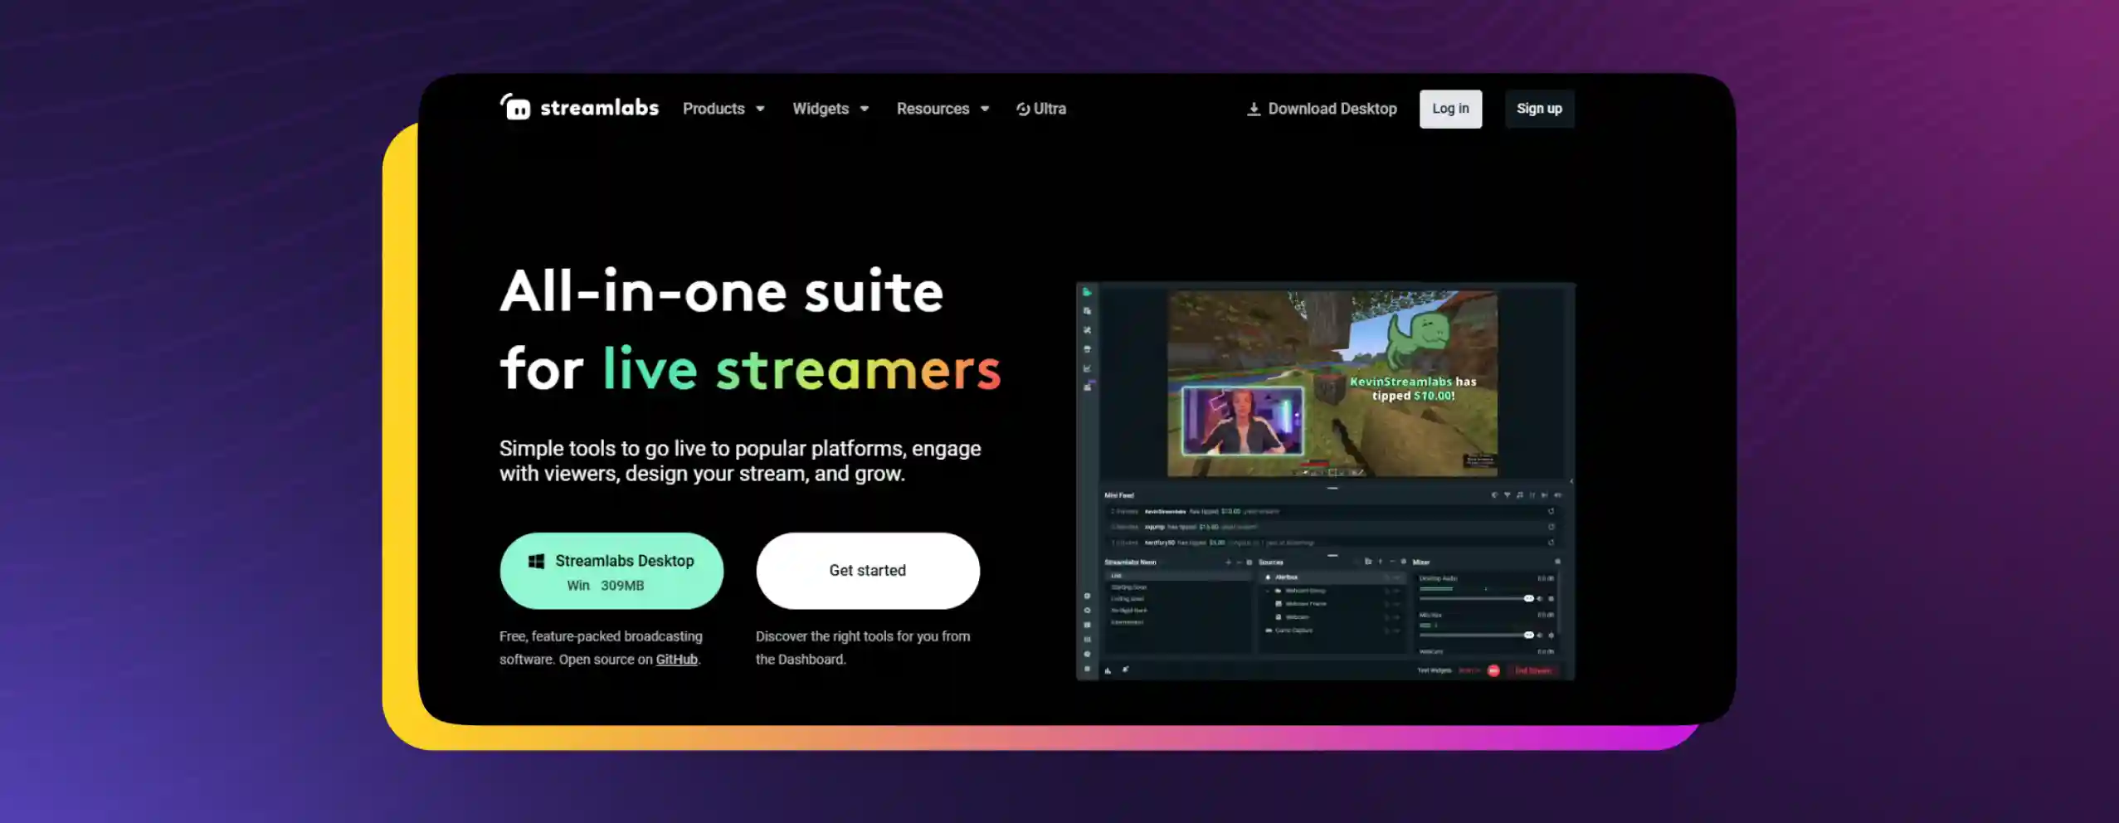Remove the scene with the minus icon
This screenshot has height=823, width=2119.
pos(1240,562)
